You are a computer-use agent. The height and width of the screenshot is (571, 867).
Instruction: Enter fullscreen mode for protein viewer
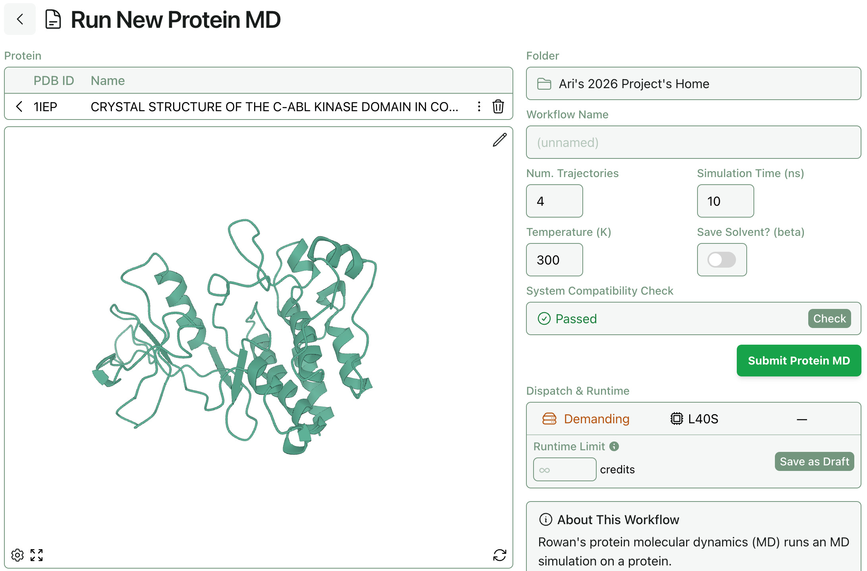pos(37,555)
